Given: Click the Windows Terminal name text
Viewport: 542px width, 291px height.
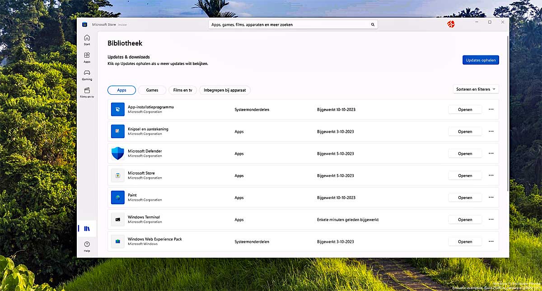Looking at the screenshot, I should pos(144,217).
